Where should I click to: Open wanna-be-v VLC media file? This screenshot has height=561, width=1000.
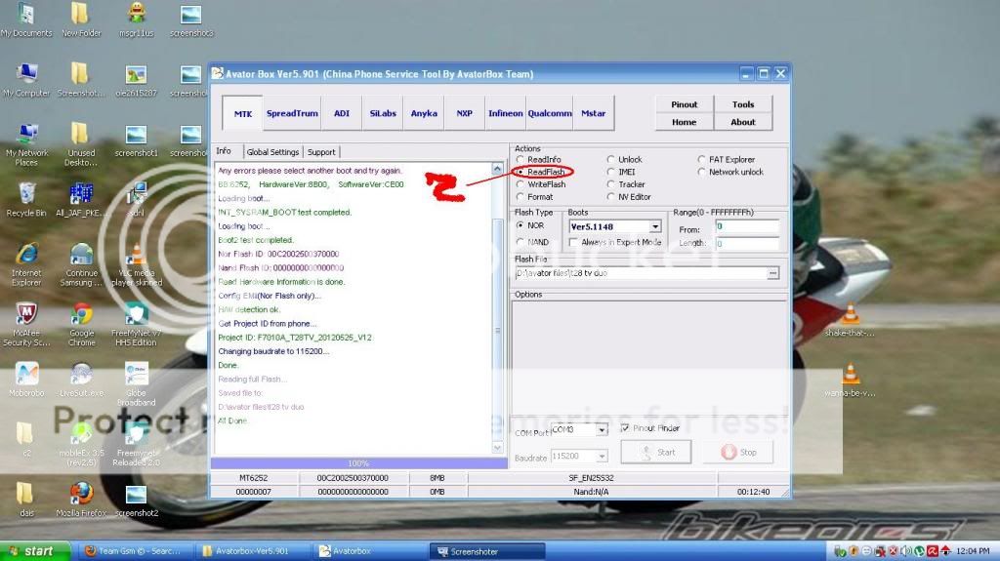coord(850,381)
